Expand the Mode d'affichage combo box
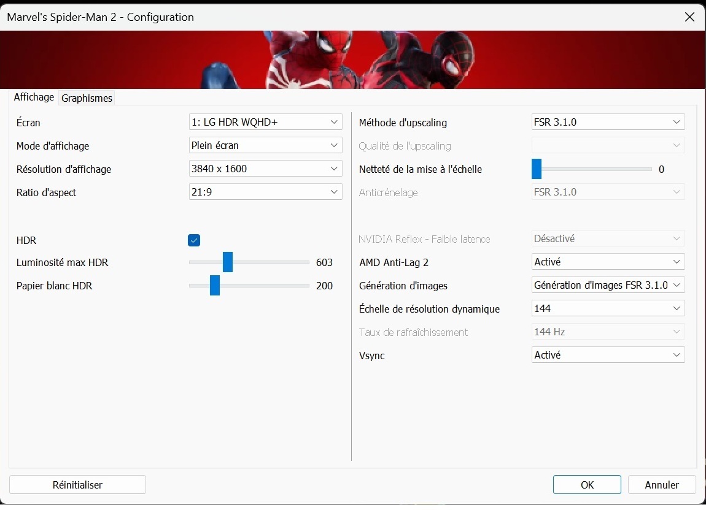The width and height of the screenshot is (706, 510). coord(265,145)
